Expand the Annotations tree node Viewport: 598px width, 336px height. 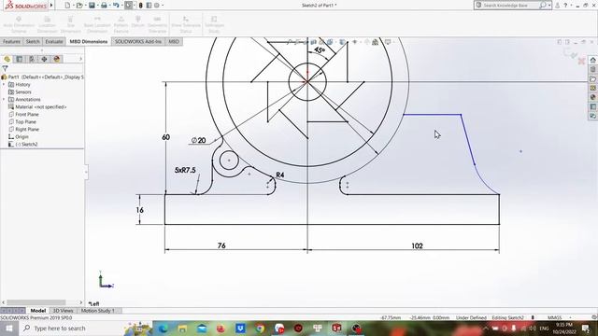(x=4, y=100)
